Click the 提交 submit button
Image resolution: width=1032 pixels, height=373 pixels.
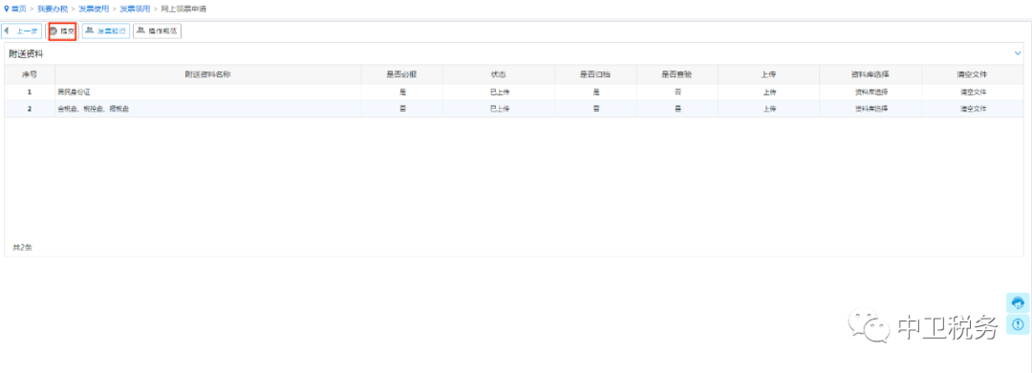[63, 31]
